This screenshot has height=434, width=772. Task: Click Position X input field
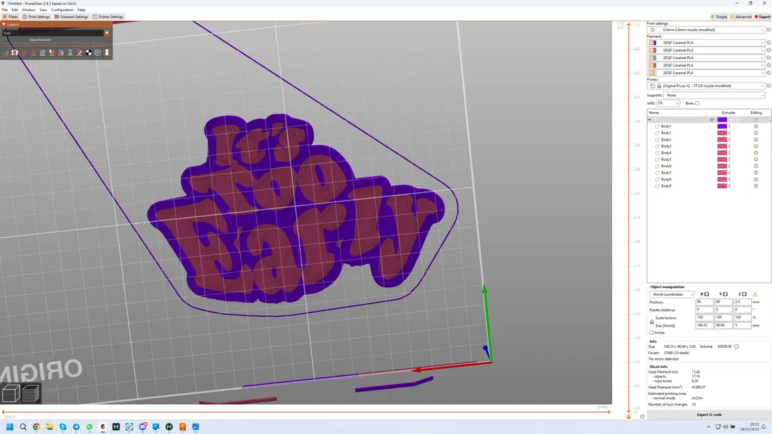point(704,302)
